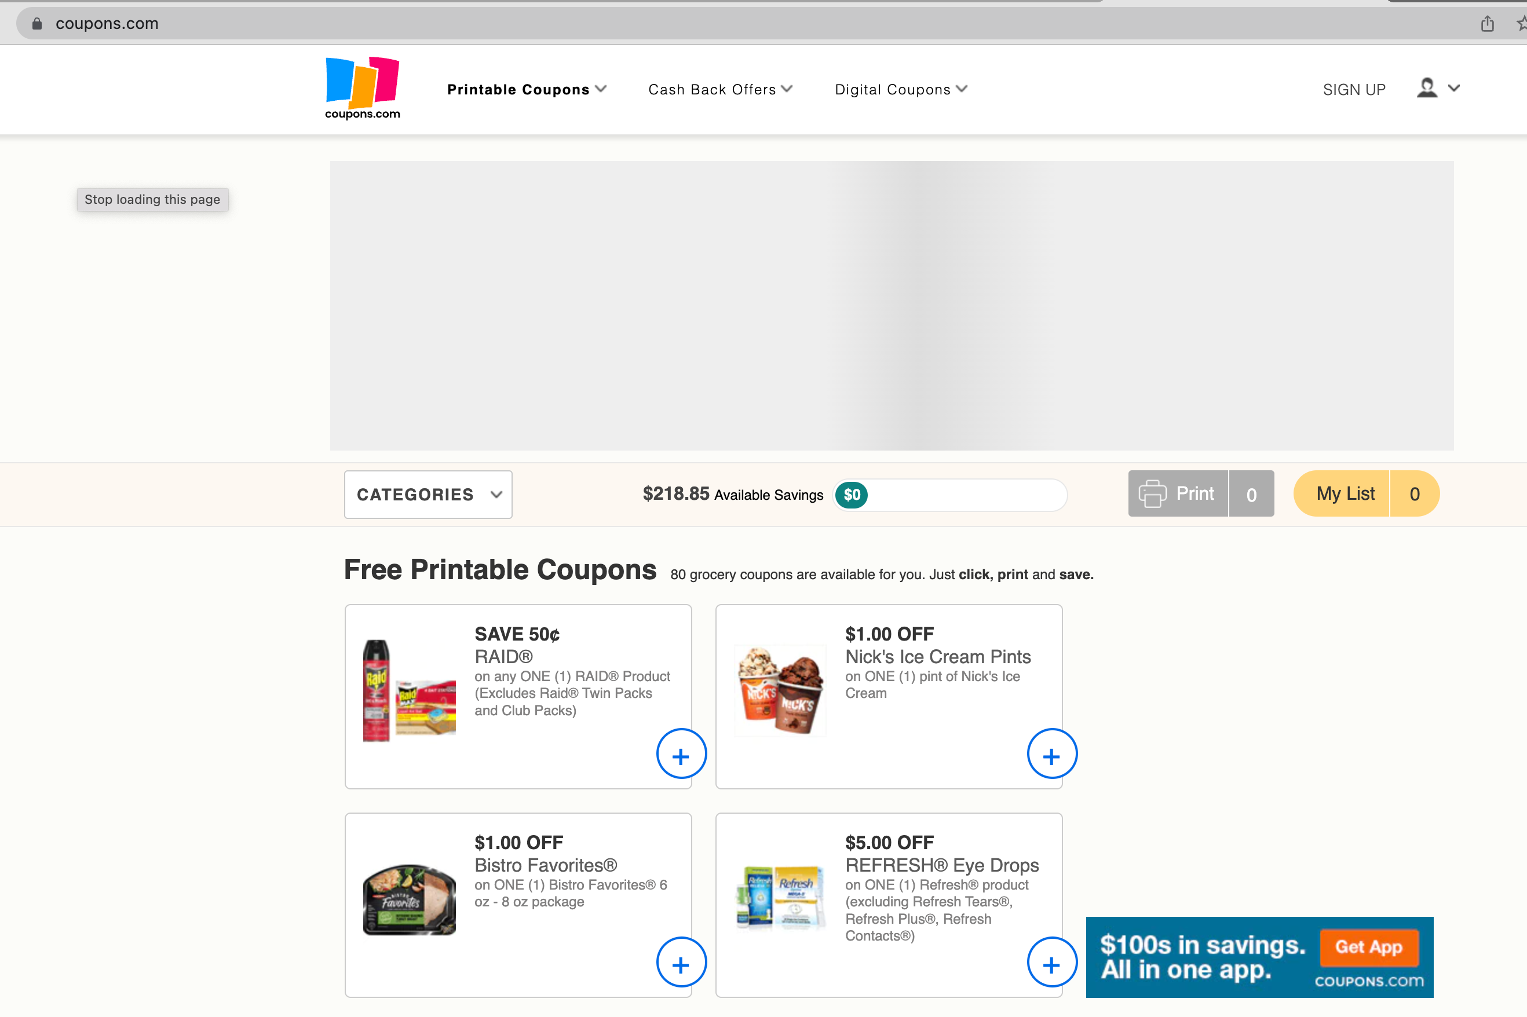Screen dimensions: 1527x1017
Task: Click the coupons.com logo
Action: pyautogui.click(x=363, y=88)
